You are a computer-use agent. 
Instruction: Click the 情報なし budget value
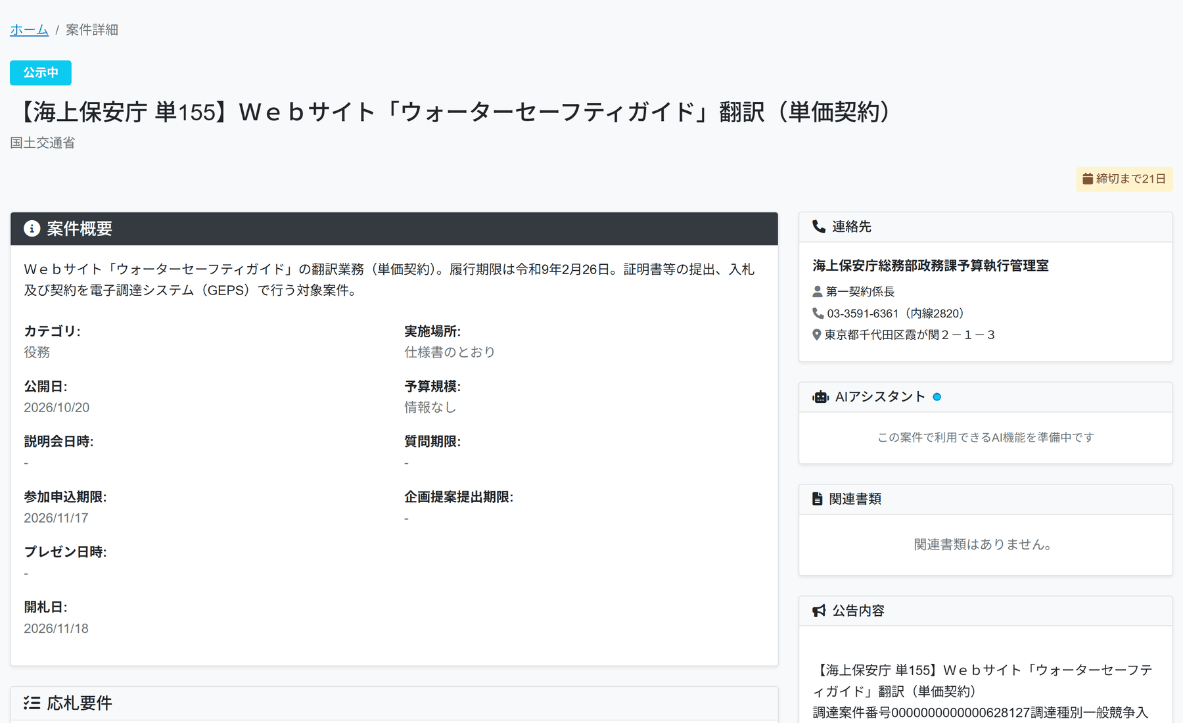(x=430, y=408)
